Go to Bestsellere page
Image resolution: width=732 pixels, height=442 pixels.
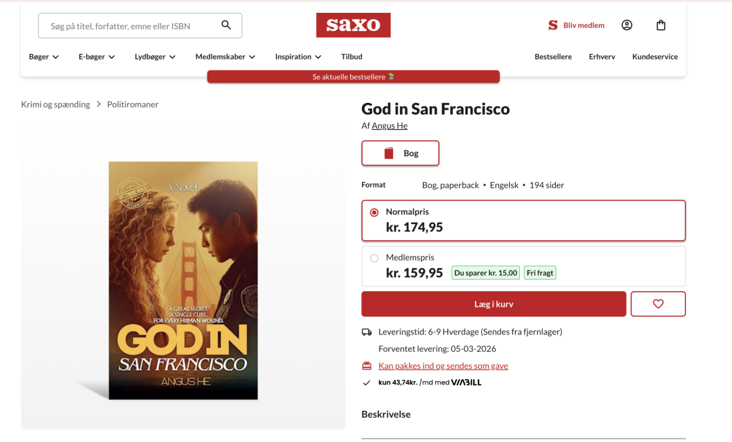coord(553,57)
